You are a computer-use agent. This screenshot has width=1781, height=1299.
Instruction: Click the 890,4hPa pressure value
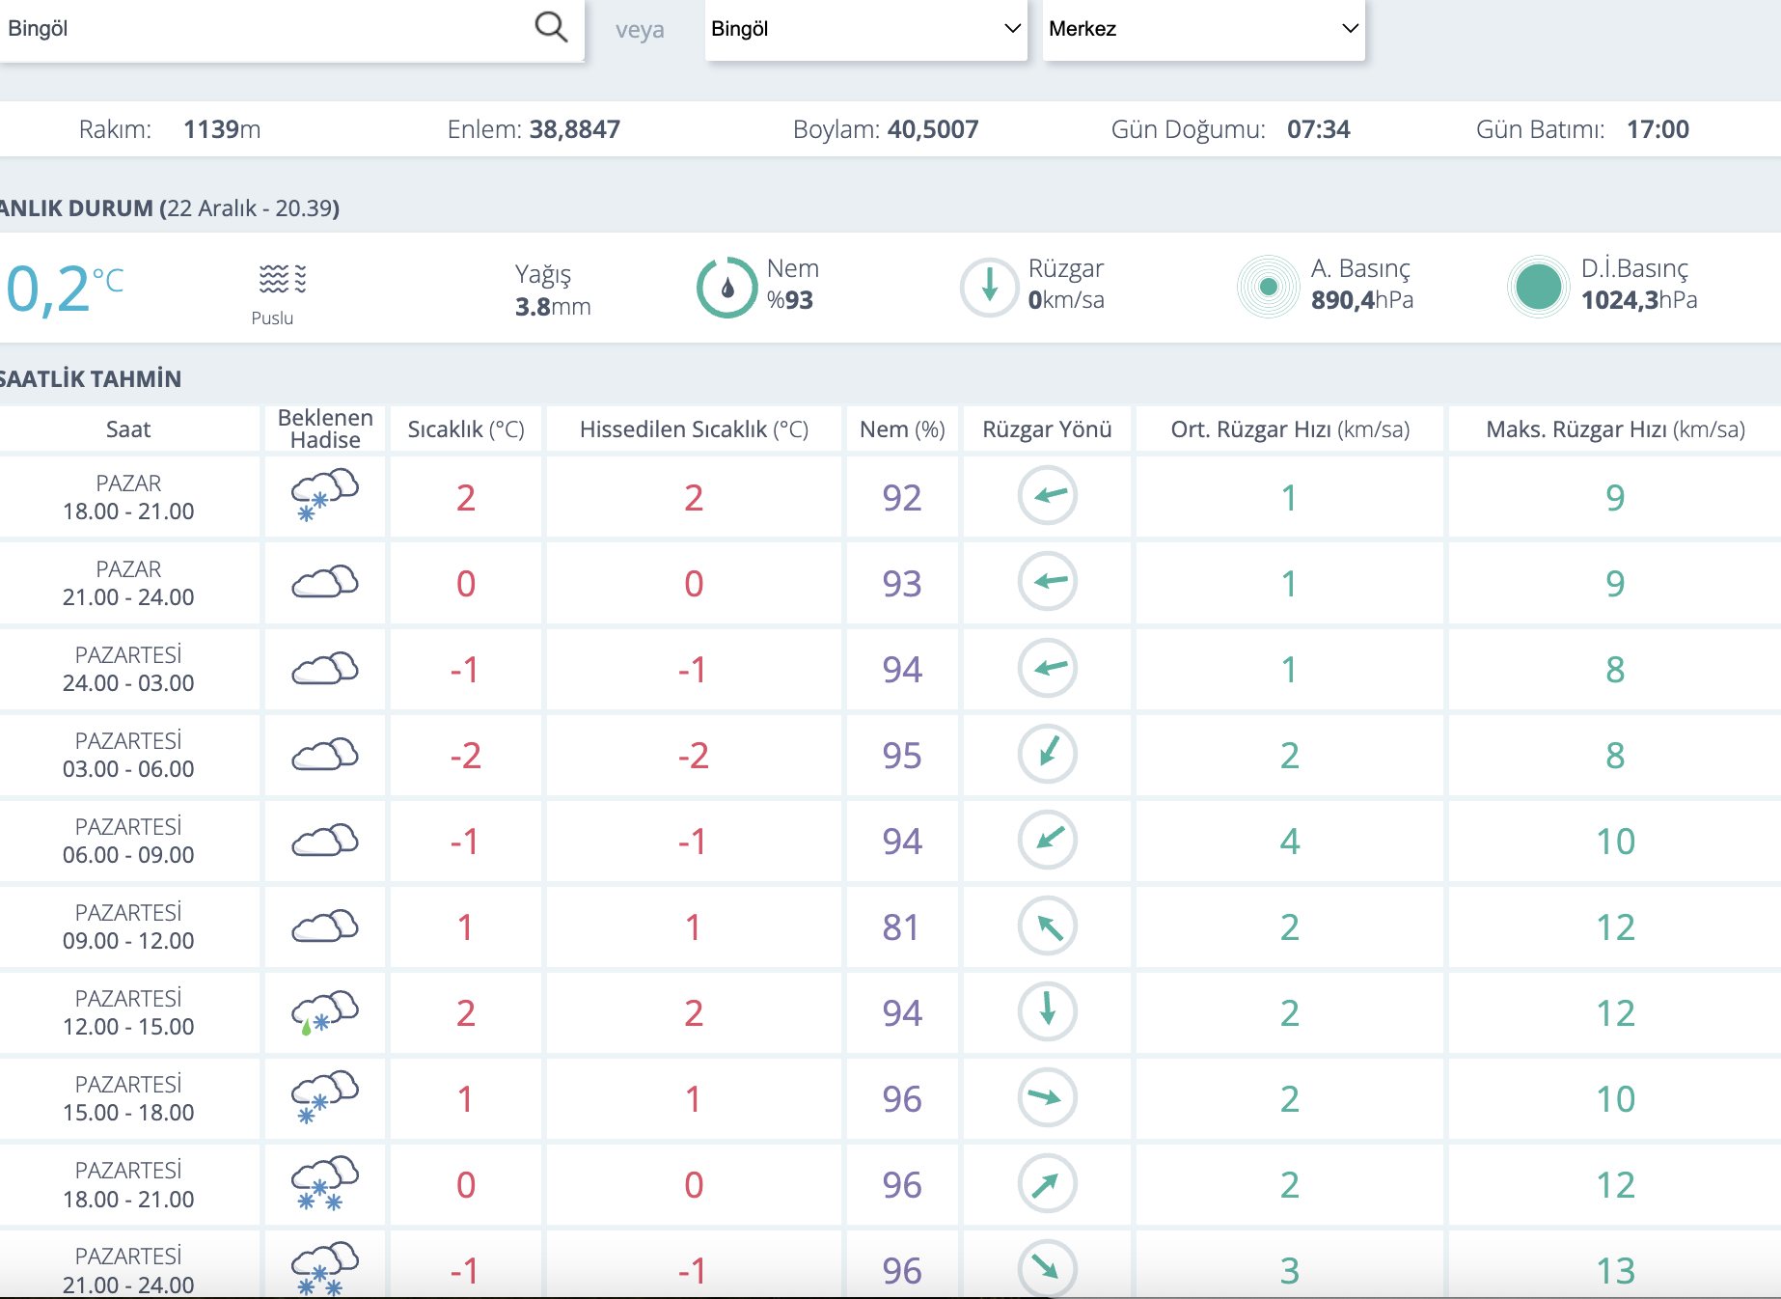pyautogui.click(x=1362, y=300)
